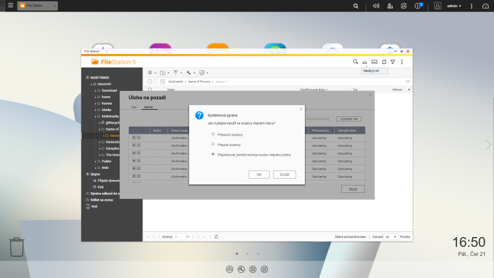494x278 pixels.
Task: Start the first upload task in list
Action: point(134,138)
